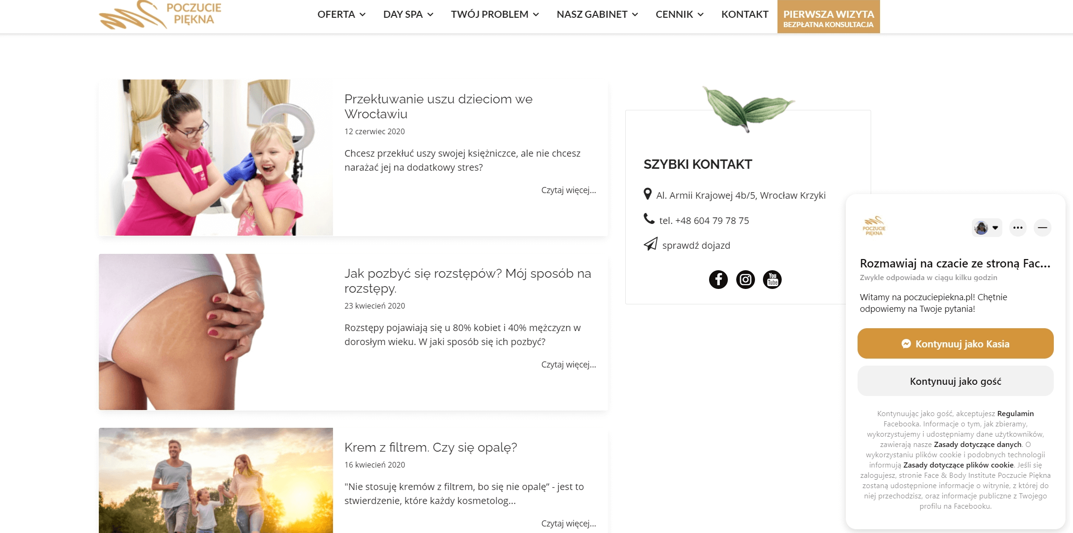Expand the OFERTA dropdown menu
Screen dimensions: 1073x533
click(x=341, y=14)
